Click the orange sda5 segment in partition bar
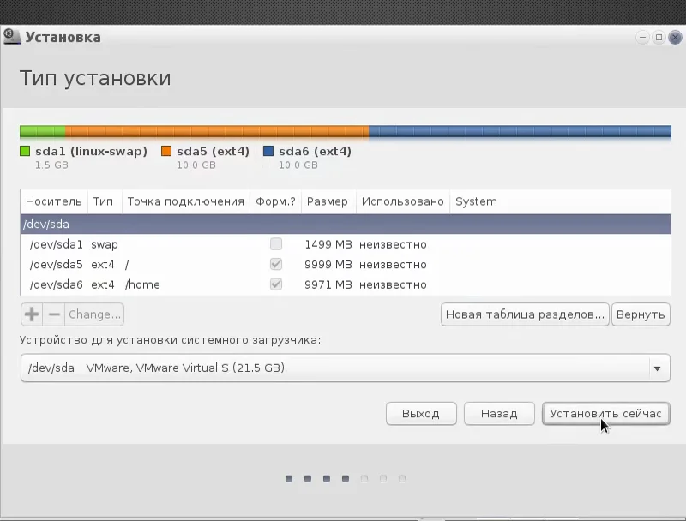This screenshot has height=521, width=686. [x=217, y=131]
